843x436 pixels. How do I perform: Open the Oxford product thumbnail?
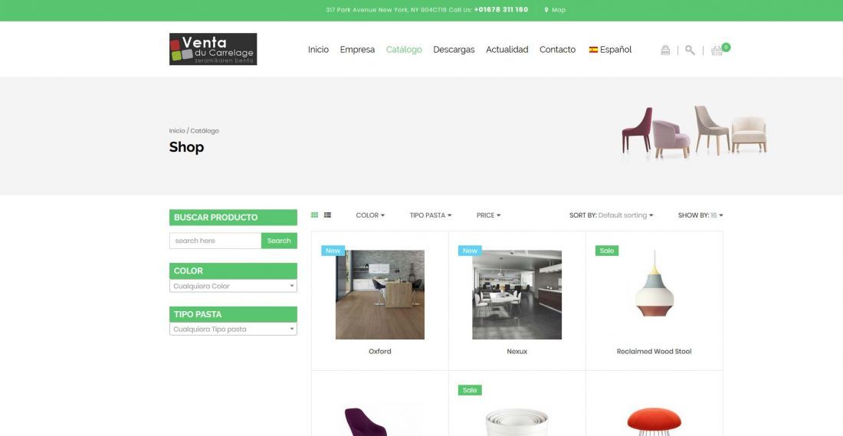coord(380,294)
